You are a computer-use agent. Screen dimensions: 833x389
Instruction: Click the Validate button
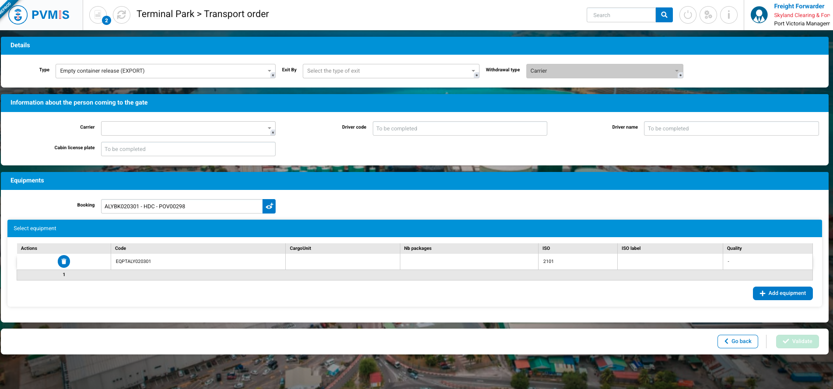pyautogui.click(x=797, y=341)
